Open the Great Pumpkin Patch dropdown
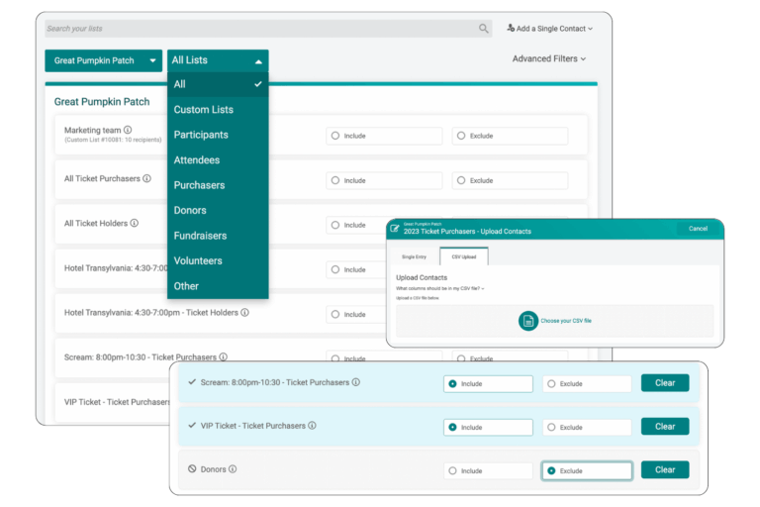The width and height of the screenshot is (760, 507). pyautogui.click(x=103, y=60)
